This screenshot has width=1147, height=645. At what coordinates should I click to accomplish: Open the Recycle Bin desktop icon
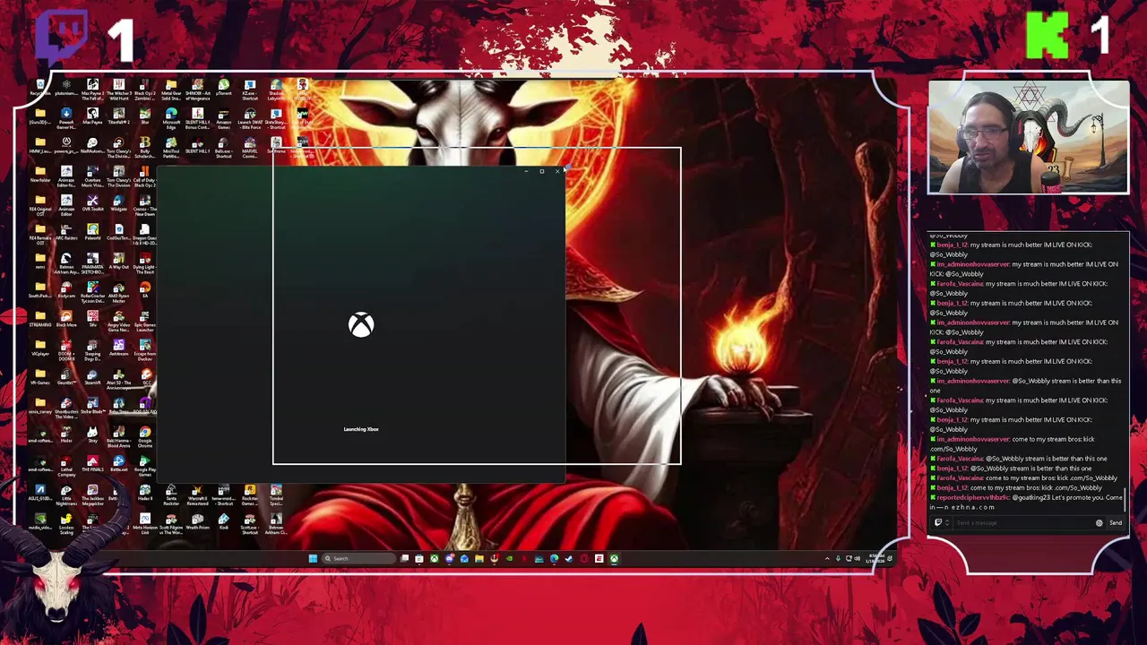click(40, 86)
